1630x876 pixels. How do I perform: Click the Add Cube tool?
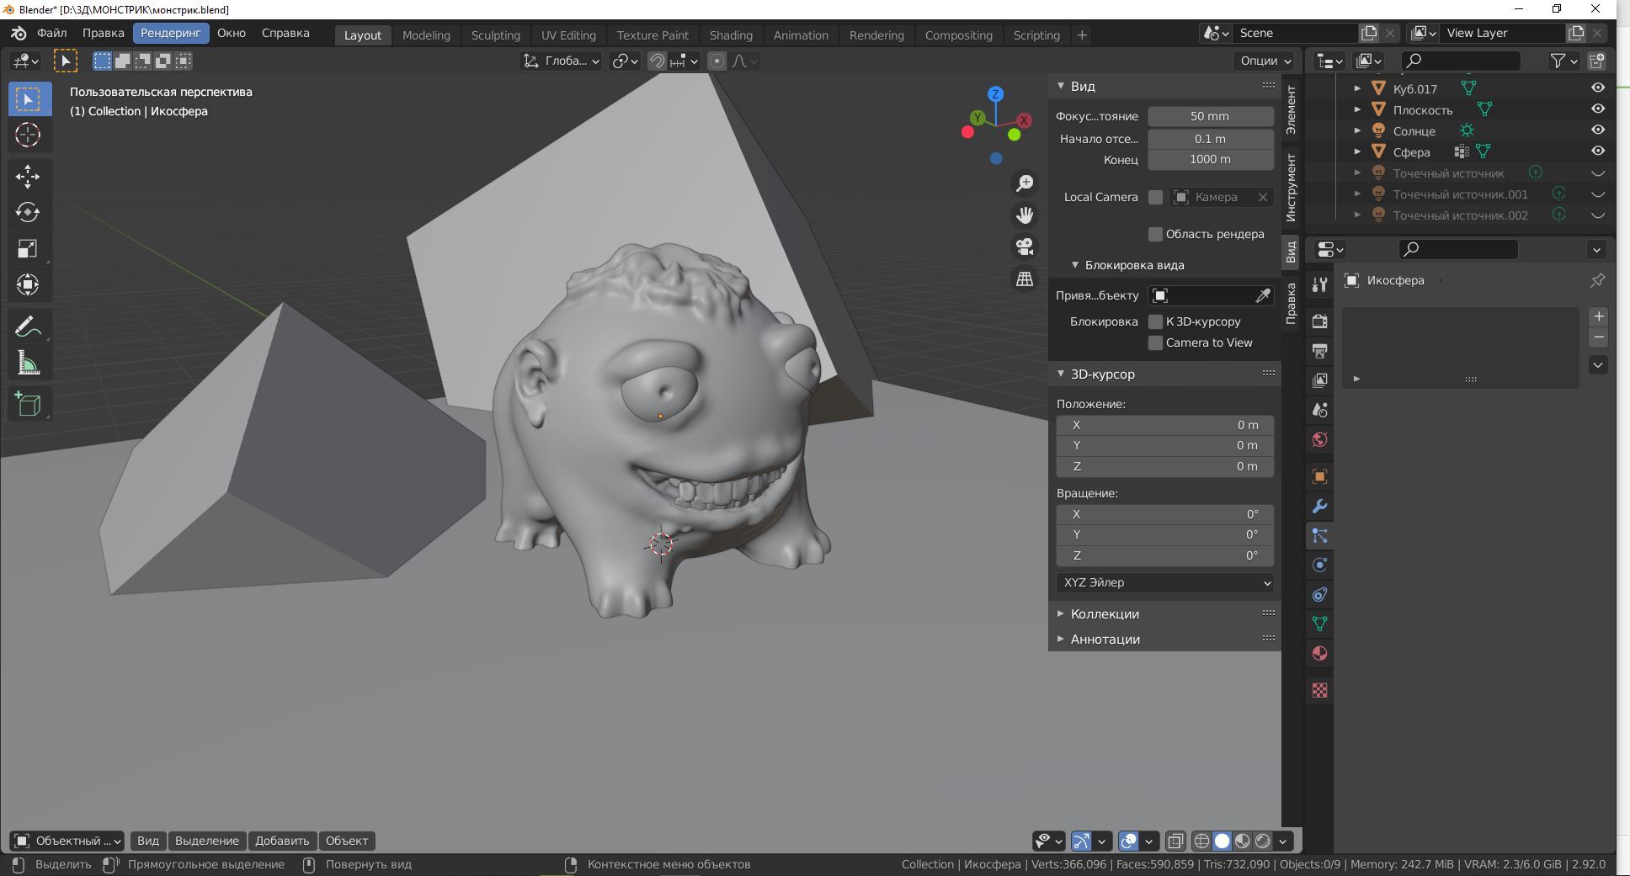(28, 405)
